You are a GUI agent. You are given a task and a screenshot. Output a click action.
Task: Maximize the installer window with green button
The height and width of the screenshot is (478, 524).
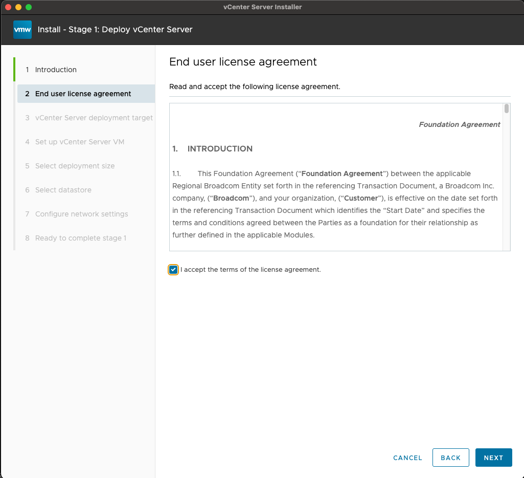(x=29, y=7)
